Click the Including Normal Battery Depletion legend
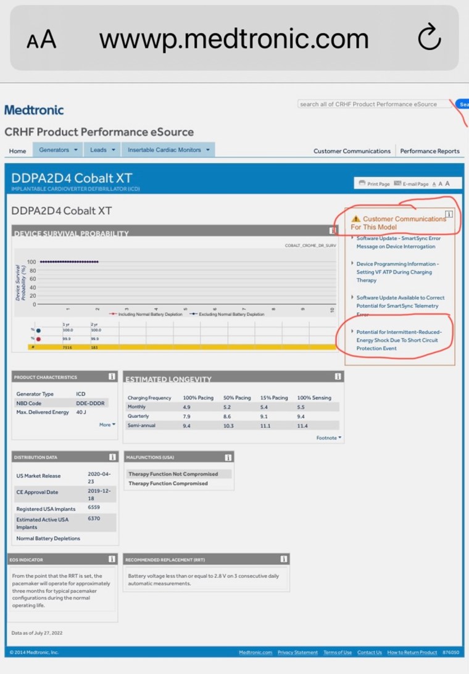 click(x=146, y=314)
